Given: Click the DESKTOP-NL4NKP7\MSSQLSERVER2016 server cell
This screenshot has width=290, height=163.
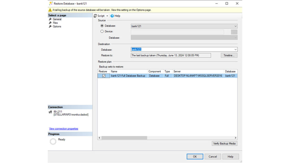Looking at the screenshot, I should (x=198, y=76).
